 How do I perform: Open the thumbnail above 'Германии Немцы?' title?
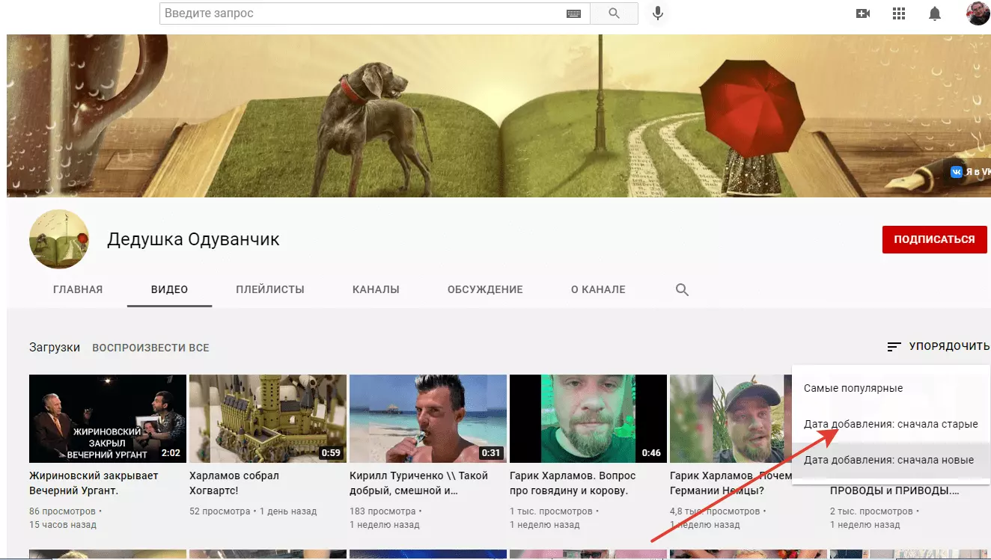(731, 419)
